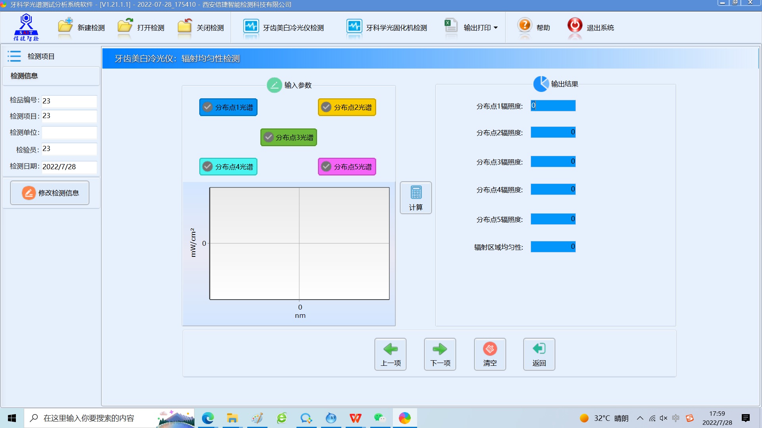This screenshot has height=428, width=762.
Task: Click the 关闭检测 folder icon
Action: coord(185,26)
